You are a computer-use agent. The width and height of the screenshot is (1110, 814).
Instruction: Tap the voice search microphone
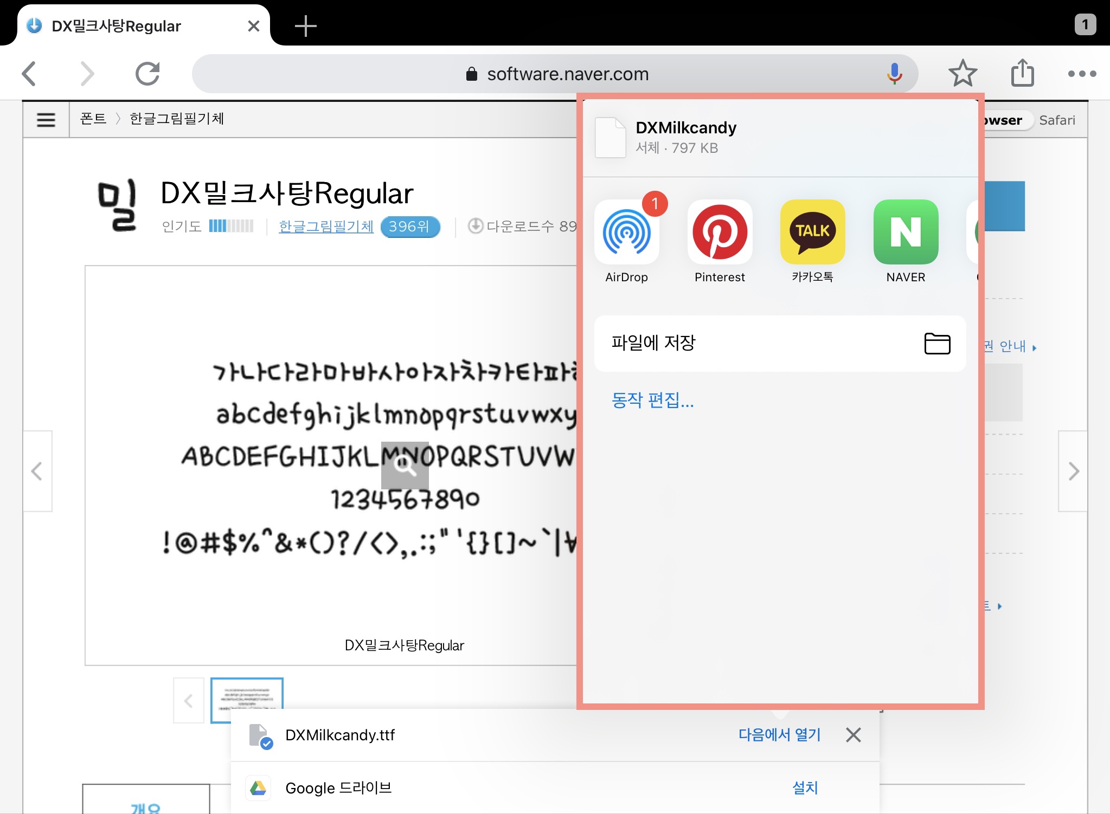894,74
